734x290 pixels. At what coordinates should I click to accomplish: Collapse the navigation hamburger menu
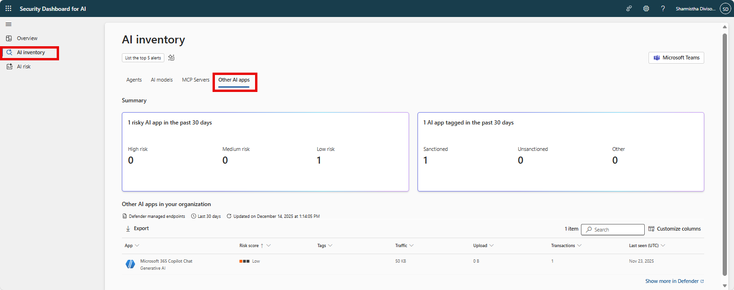coord(9,24)
